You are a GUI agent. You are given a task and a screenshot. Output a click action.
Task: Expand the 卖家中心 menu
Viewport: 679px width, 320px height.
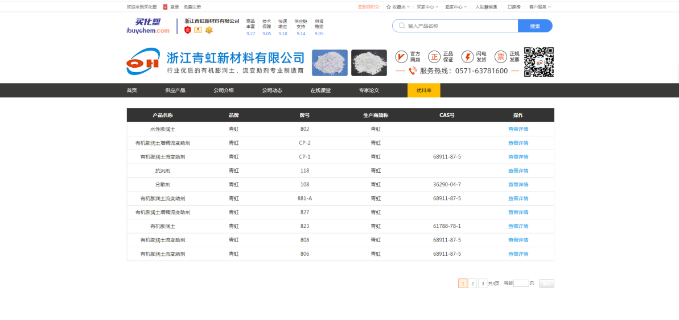pos(456,7)
